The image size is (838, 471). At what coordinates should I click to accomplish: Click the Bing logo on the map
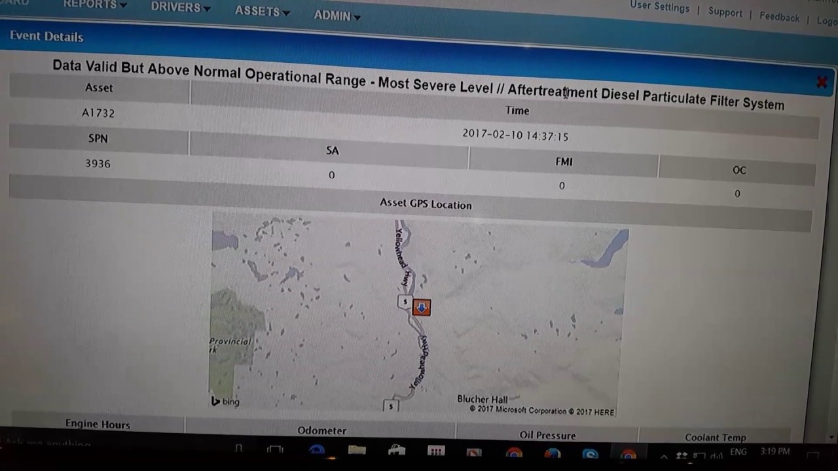point(225,401)
